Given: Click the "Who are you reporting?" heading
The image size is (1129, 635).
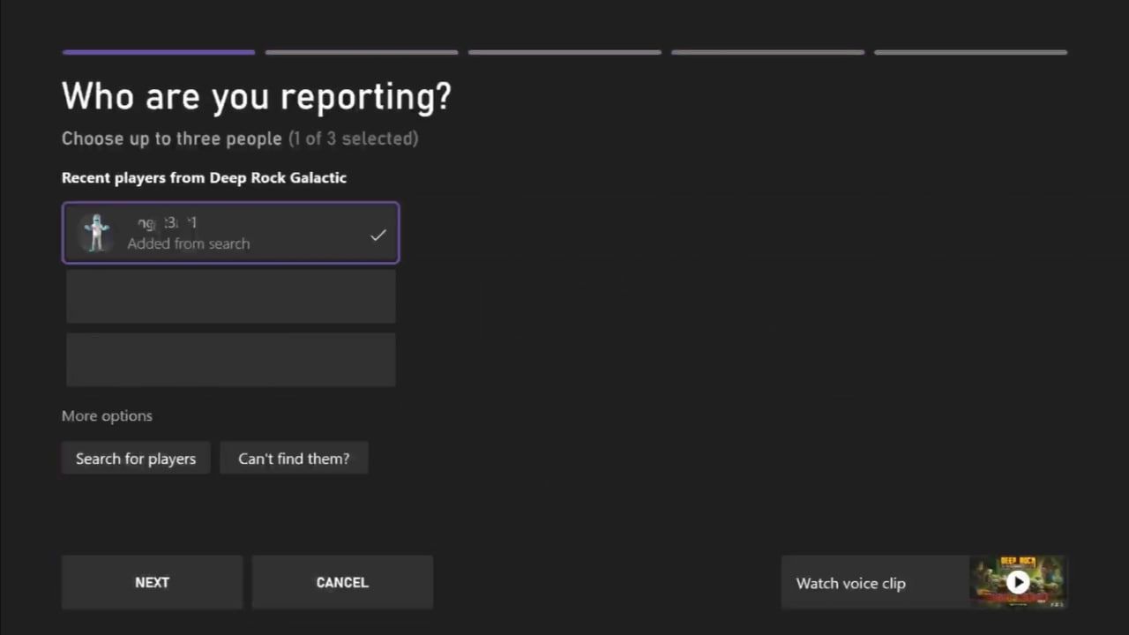Looking at the screenshot, I should click(256, 96).
